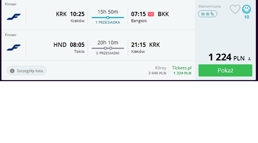Click the payment card icon in amenities badge
Viewport: 258px width, 143px height.
pyautogui.click(x=203, y=14)
